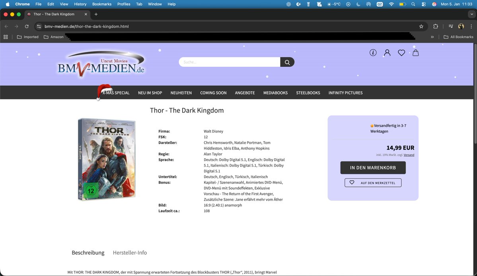Click the Walt Disney company value
This screenshot has width=477, height=276.
[x=213, y=131]
